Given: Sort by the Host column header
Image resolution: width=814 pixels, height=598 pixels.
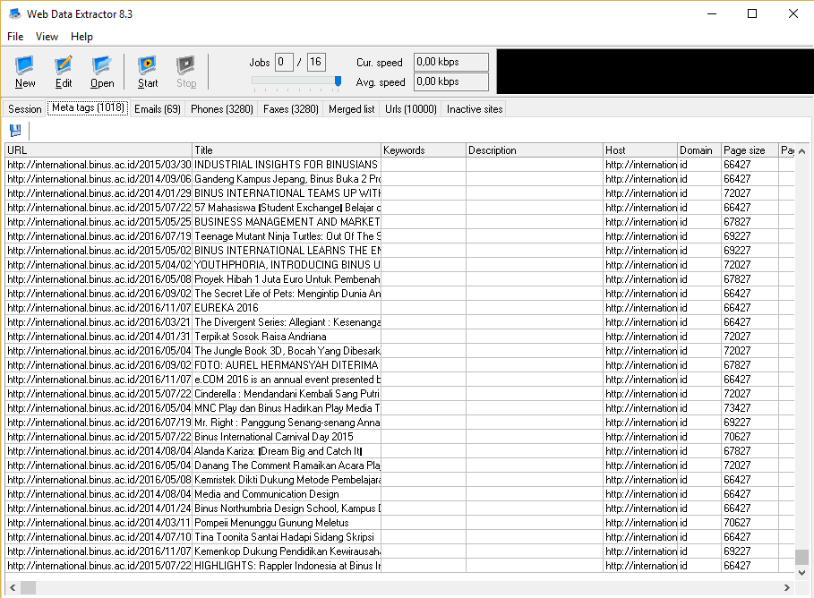Looking at the screenshot, I should (640, 150).
